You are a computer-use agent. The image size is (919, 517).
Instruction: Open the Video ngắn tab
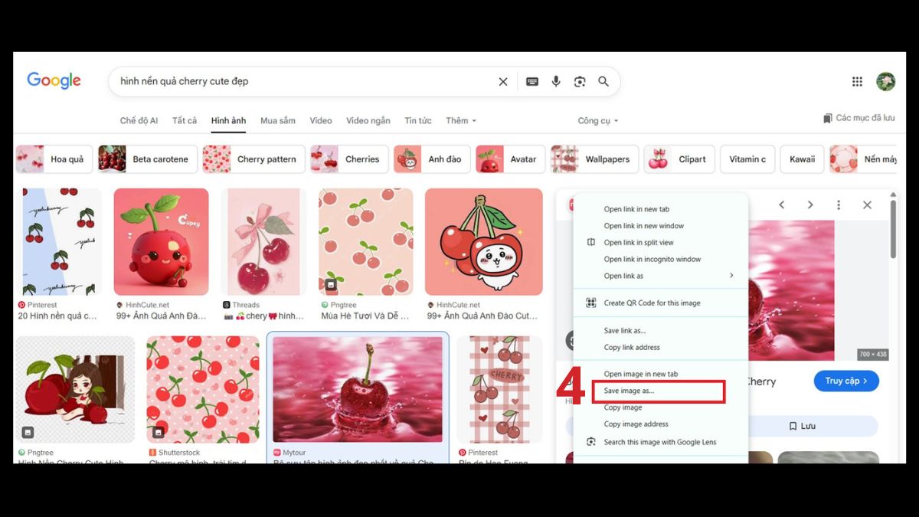[368, 121]
